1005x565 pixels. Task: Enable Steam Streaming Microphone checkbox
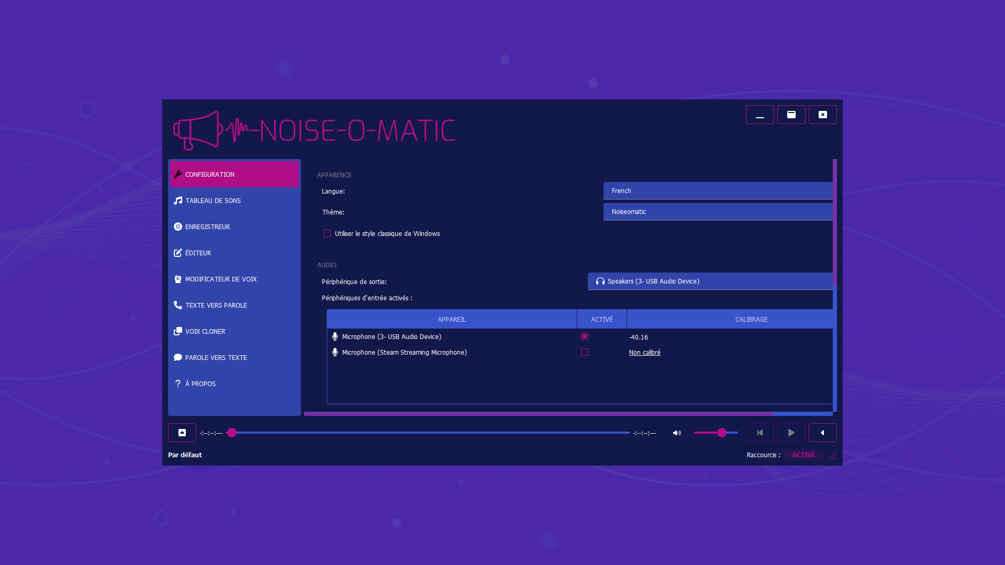pos(585,352)
